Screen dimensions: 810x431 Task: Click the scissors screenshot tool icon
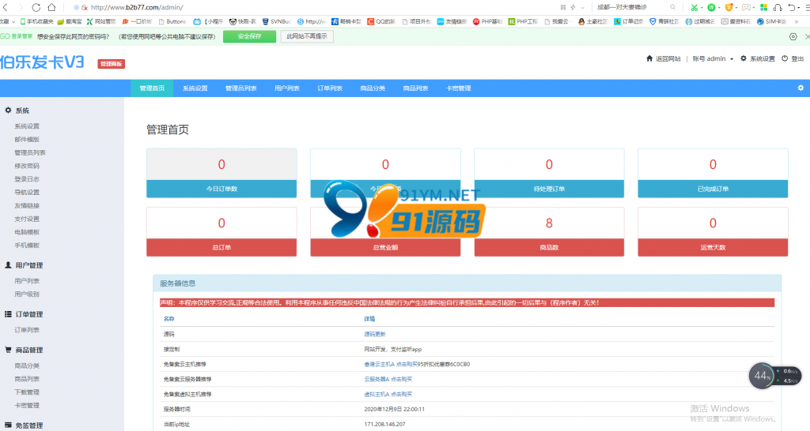[695, 7]
